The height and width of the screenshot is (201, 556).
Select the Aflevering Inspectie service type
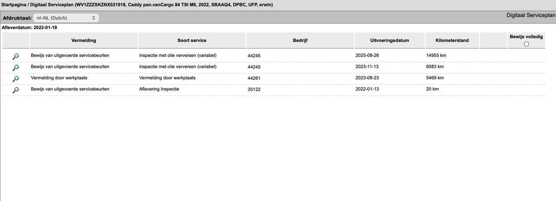click(x=159, y=89)
